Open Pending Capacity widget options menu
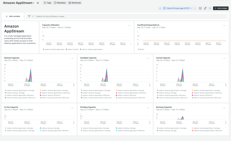Image resolution: width=231 pixels, height=141 pixels. (148, 108)
